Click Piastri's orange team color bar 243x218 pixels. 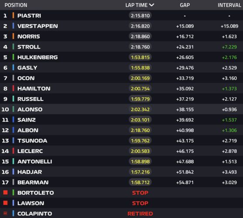[13, 16]
